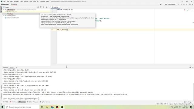
Task: Click Collapse All icon in Project panel
Action: coord(43,7)
